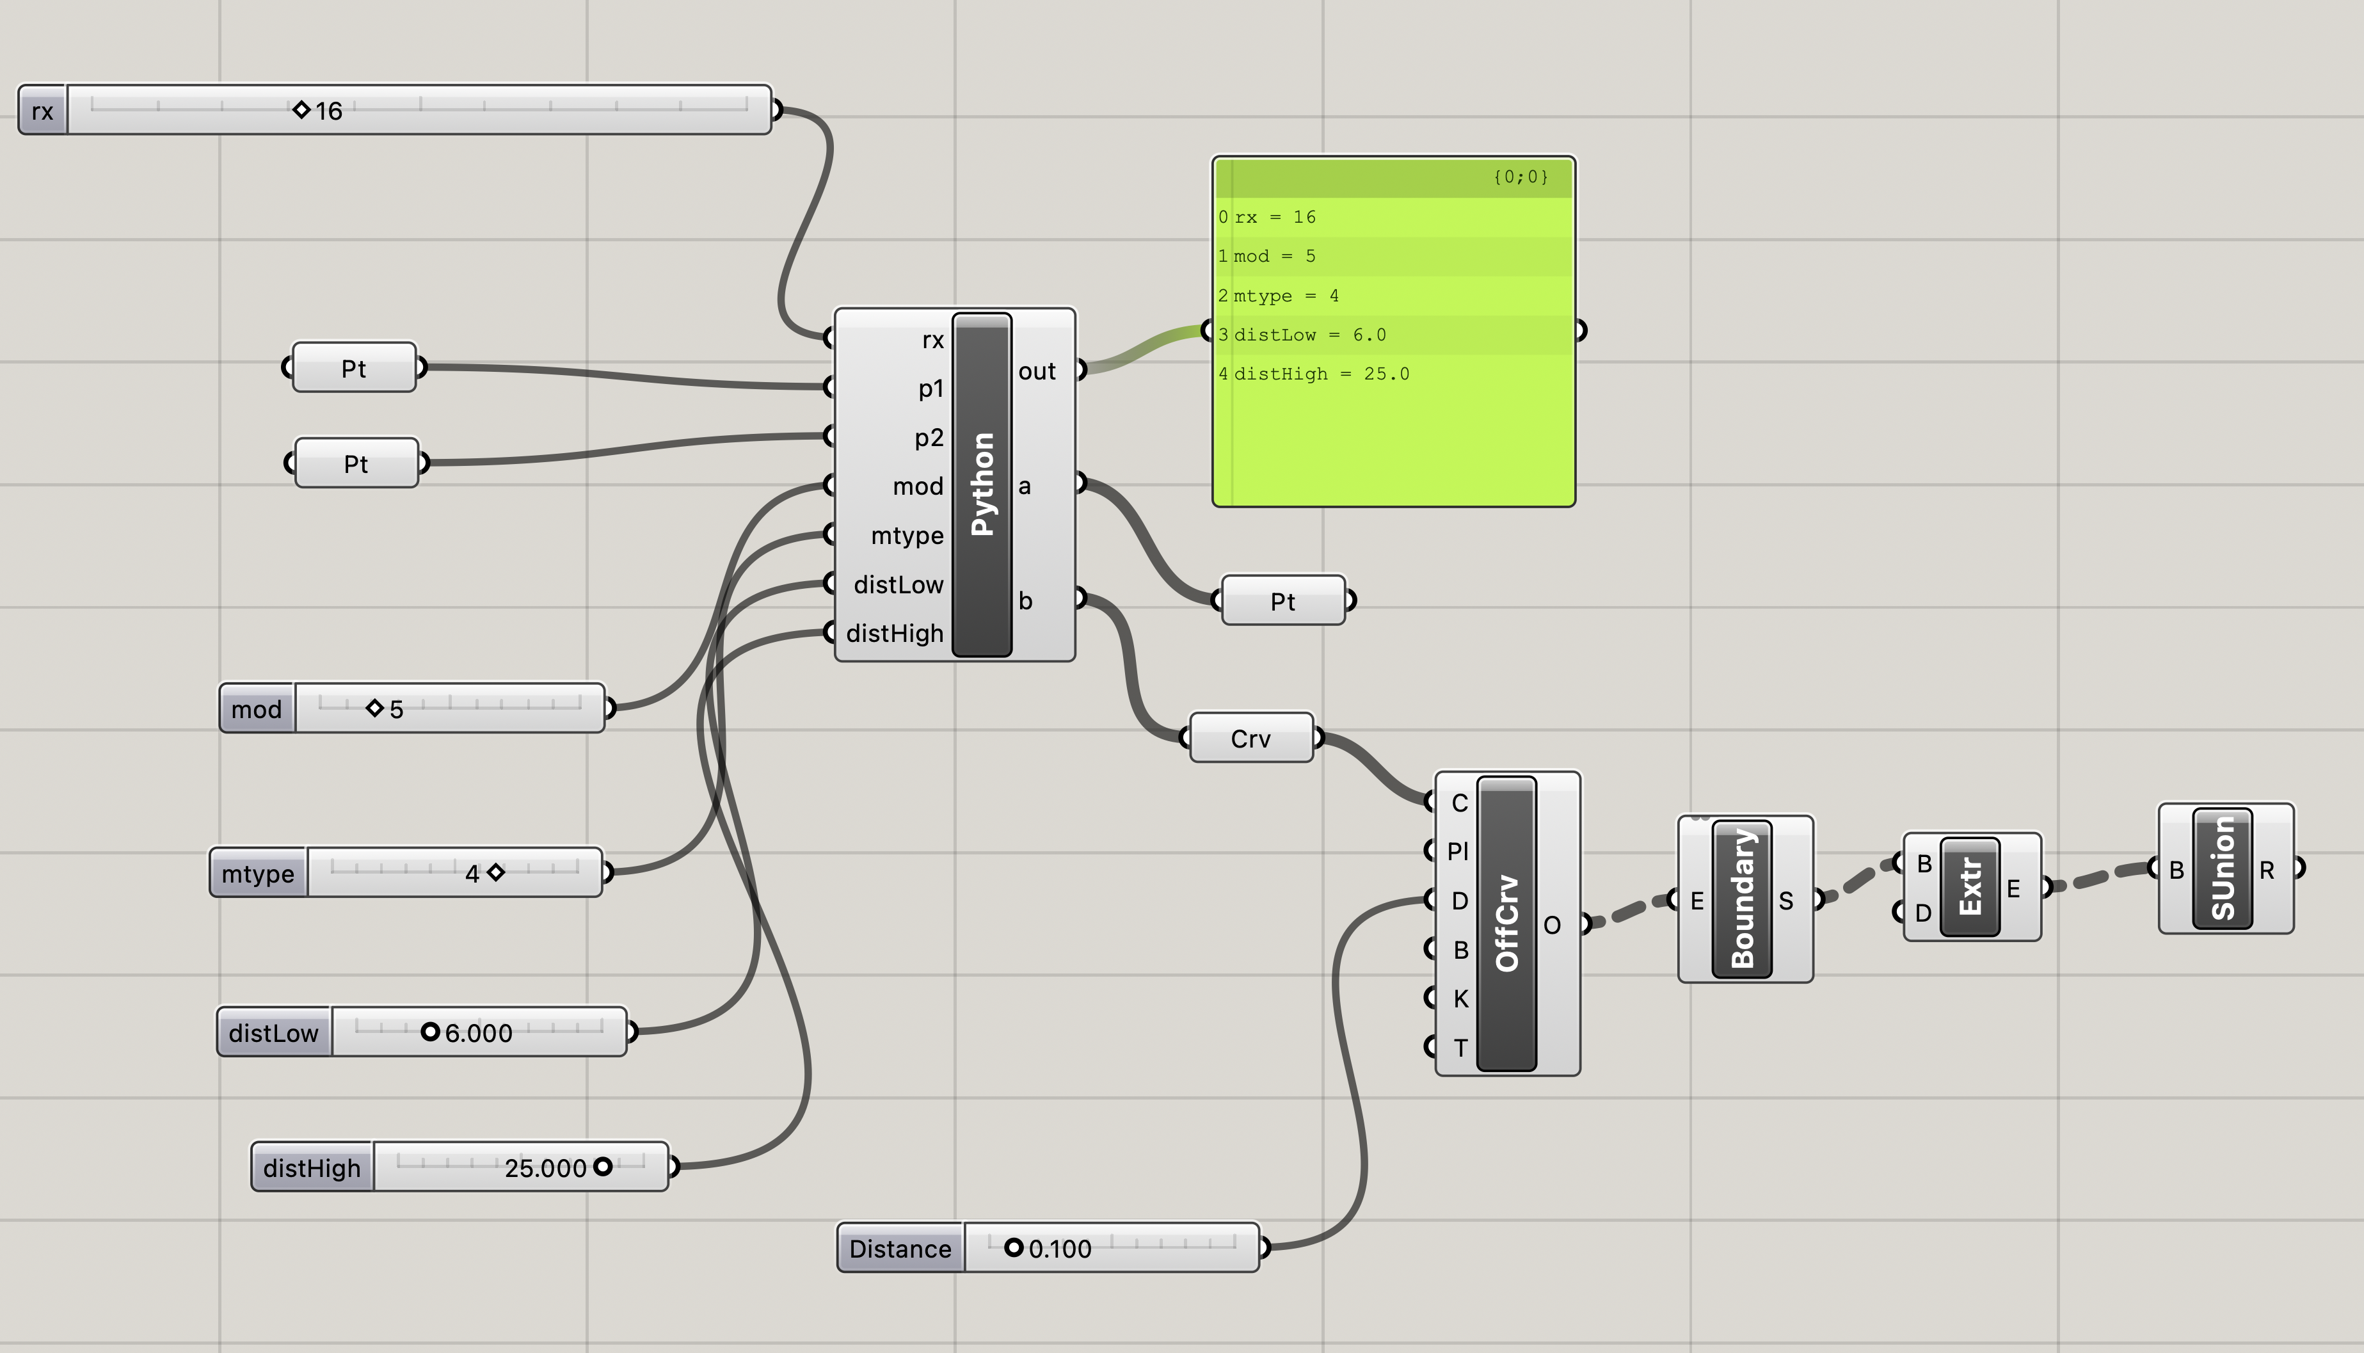Click the Python b output
The height and width of the screenshot is (1353, 2364).
[1025, 600]
